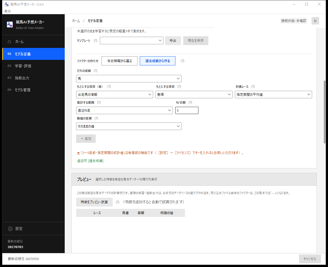Click the help (?) next to 対象レース
The height and width of the screenshot is (267, 328).
point(253,87)
